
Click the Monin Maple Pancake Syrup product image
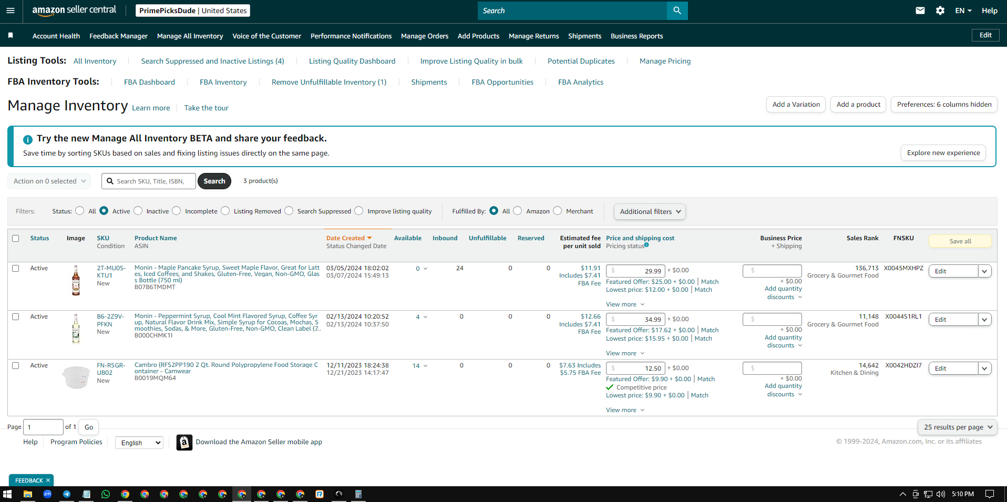tap(76, 280)
